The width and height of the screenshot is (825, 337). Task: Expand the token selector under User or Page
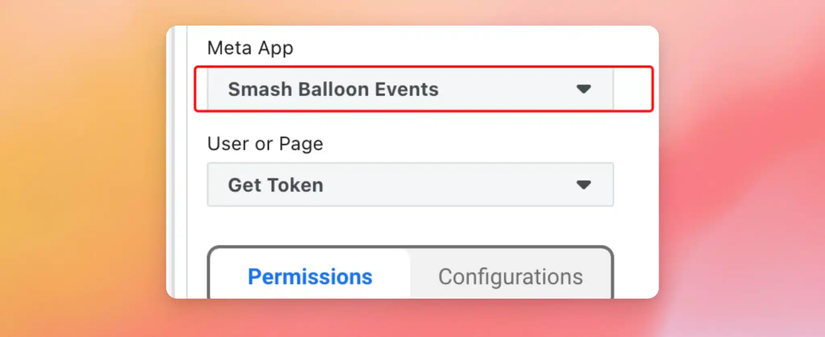pos(410,185)
